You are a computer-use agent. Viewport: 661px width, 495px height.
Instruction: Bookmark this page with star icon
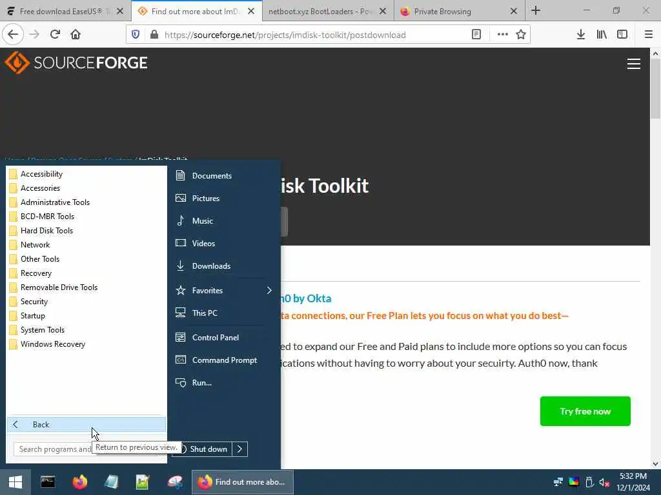(x=521, y=35)
